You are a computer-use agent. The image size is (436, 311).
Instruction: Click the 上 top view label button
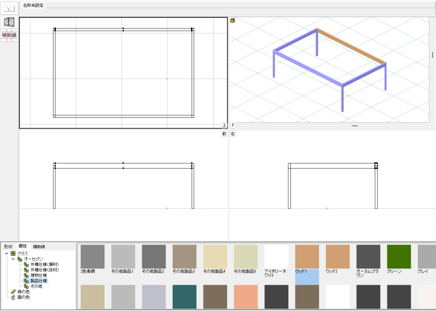224,125
